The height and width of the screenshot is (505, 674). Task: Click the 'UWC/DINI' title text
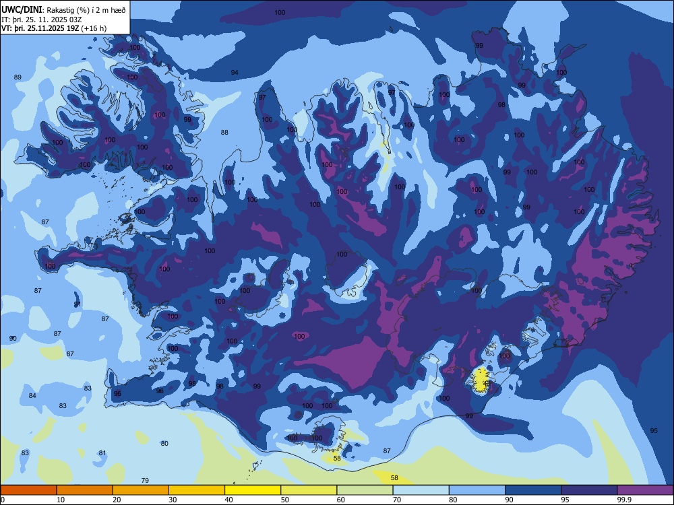22,9
